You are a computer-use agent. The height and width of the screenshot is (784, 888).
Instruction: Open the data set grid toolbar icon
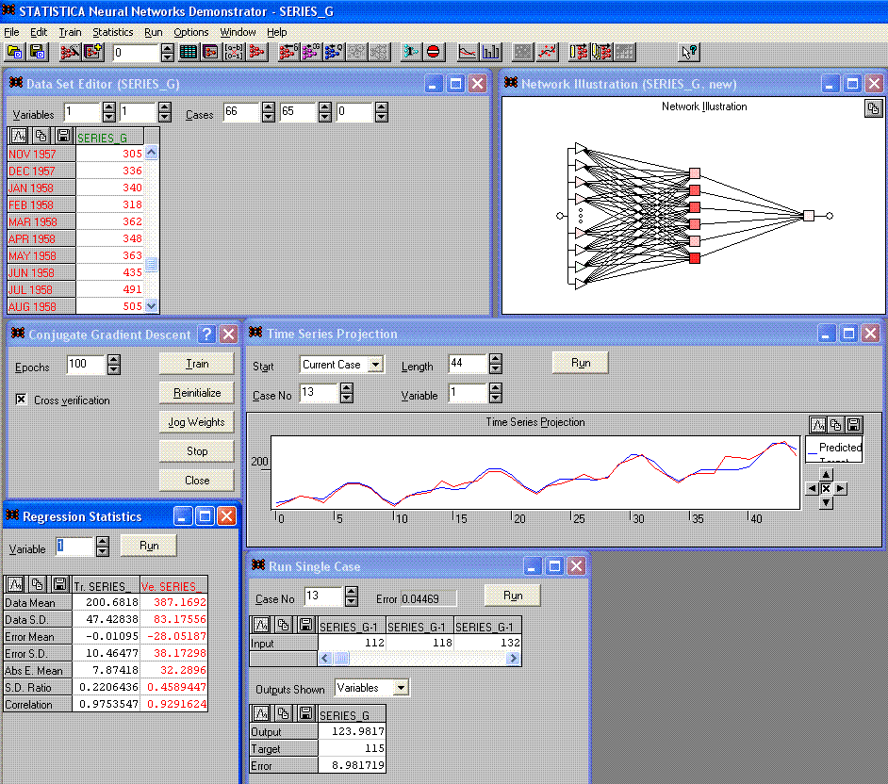point(188,53)
